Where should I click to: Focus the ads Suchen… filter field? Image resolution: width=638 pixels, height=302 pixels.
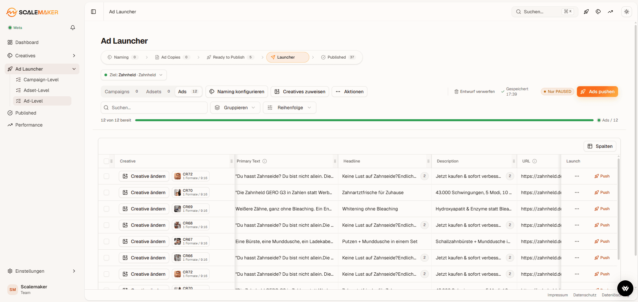(x=154, y=108)
